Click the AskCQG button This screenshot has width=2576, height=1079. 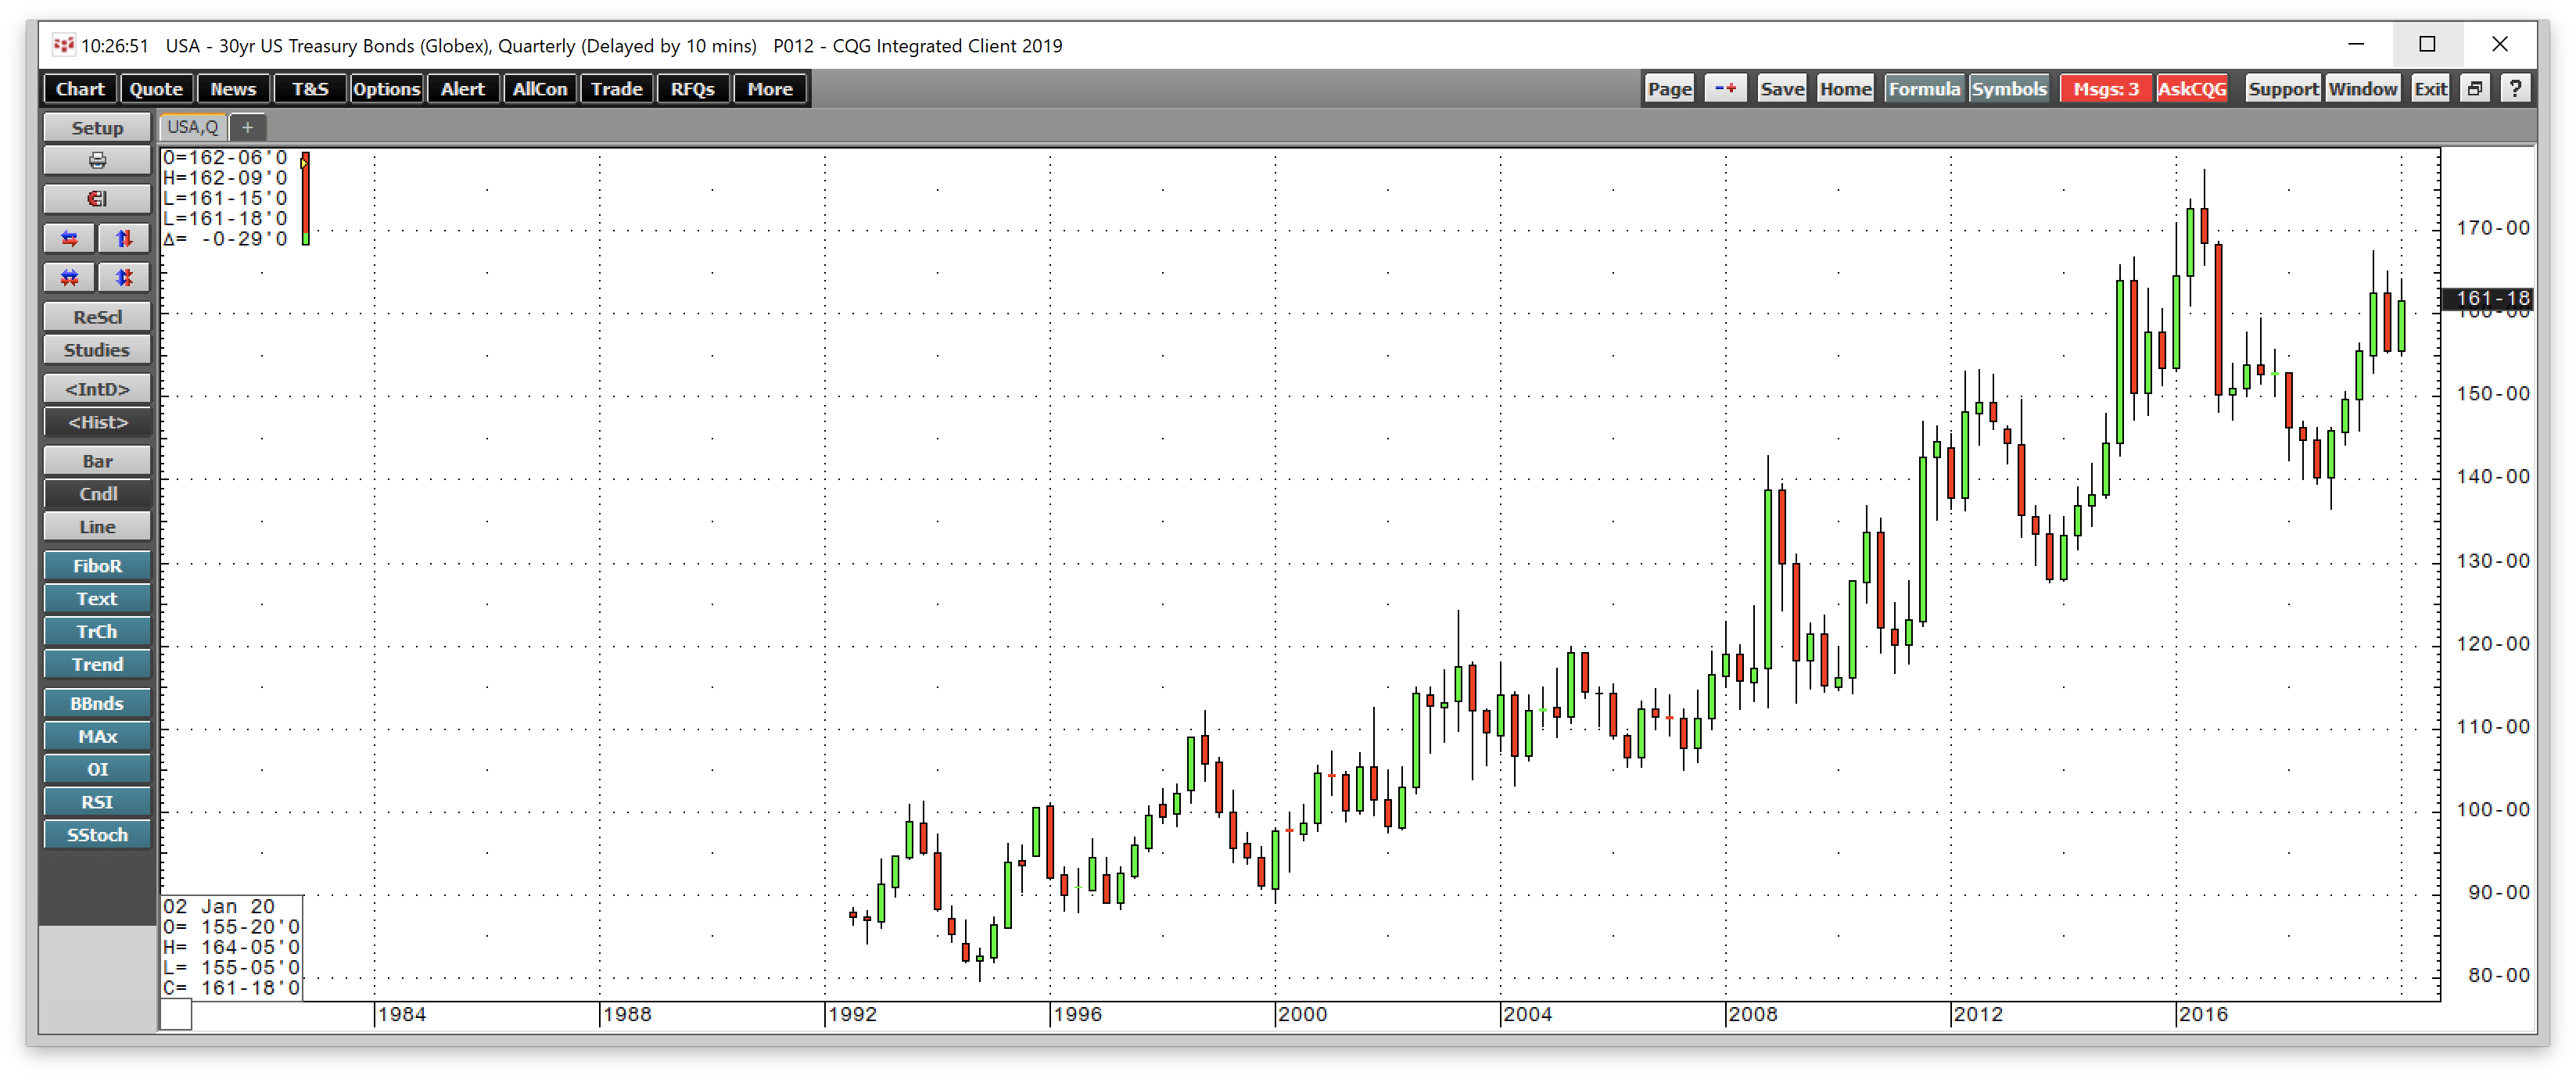click(x=2192, y=89)
